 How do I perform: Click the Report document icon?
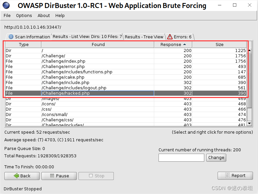227,175
